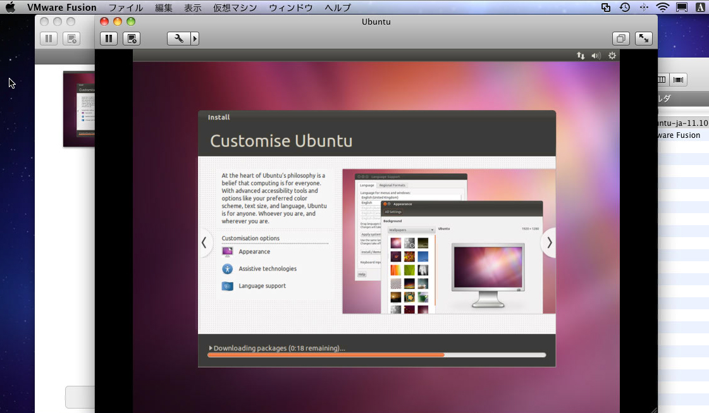The height and width of the screenshot is (413, 709).
Task: Open the 編集 menu
Action: [164, 7]
